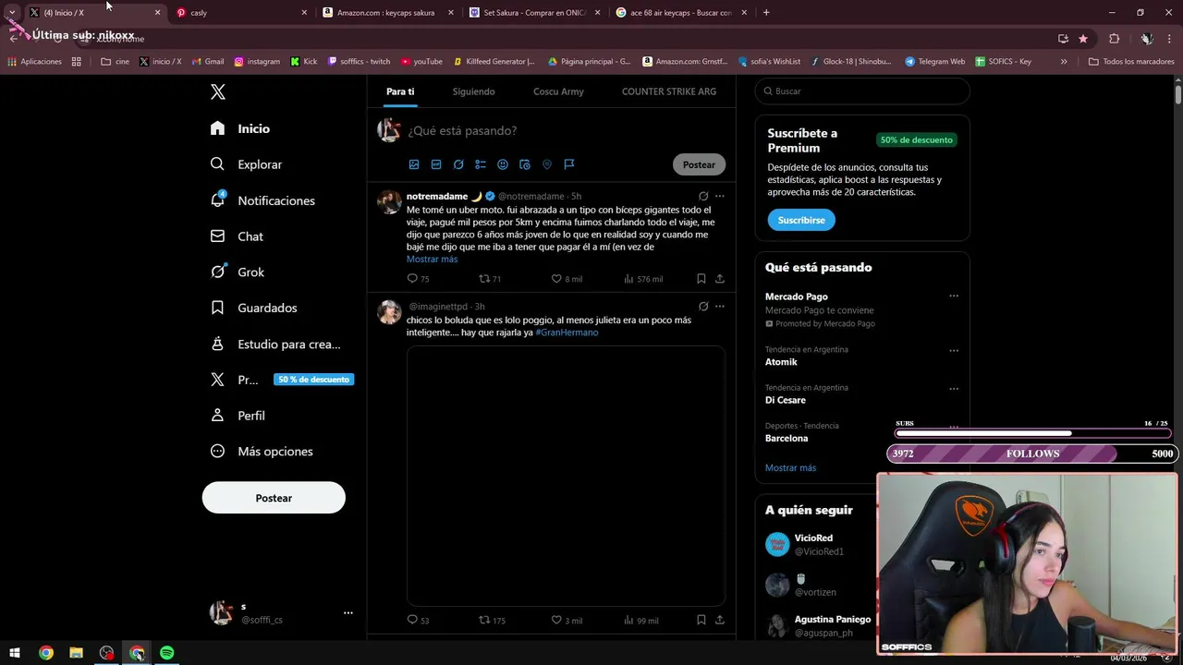Click the poll icon in composer
1183x665 pixels.
(x=481, y=164)
